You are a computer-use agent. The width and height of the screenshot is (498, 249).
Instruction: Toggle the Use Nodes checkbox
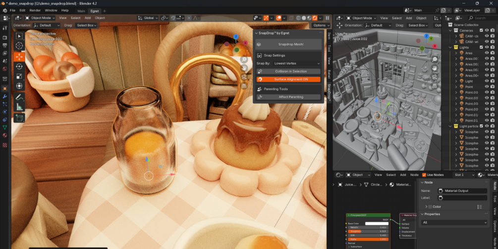point(424,175)
